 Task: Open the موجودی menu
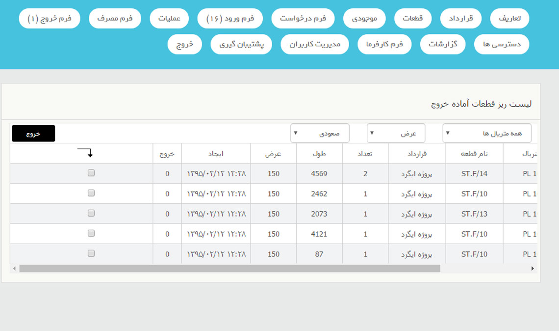(x=364, y=18)
